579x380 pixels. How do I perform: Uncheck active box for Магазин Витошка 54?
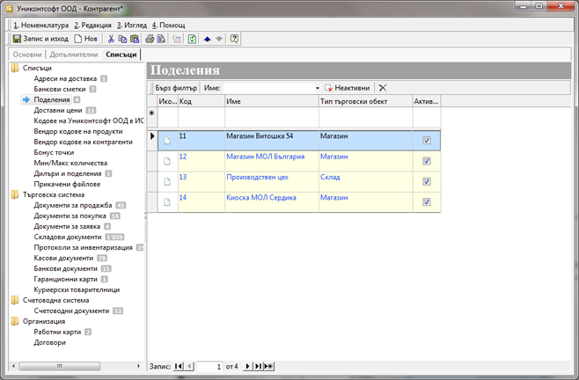[427, 141]
